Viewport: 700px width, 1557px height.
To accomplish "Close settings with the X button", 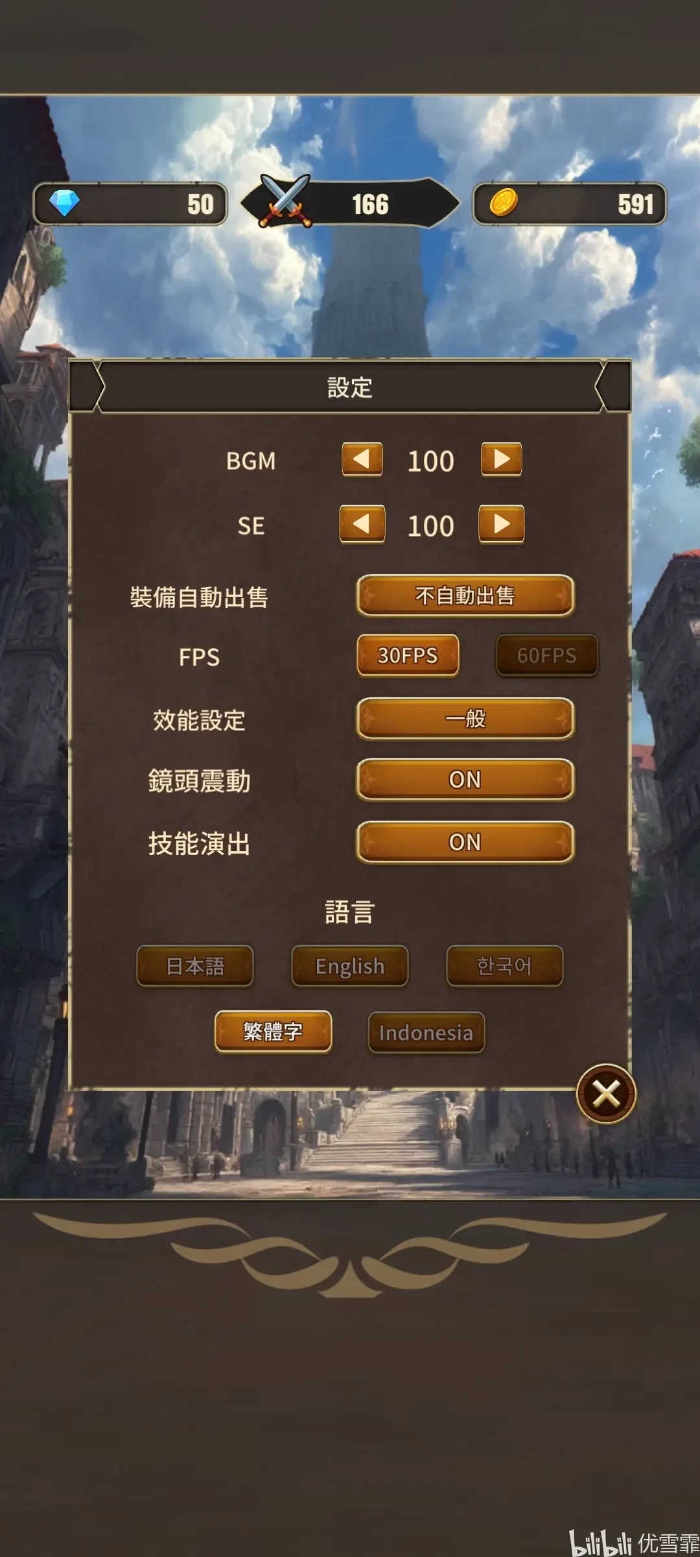I will point(606,1094).
